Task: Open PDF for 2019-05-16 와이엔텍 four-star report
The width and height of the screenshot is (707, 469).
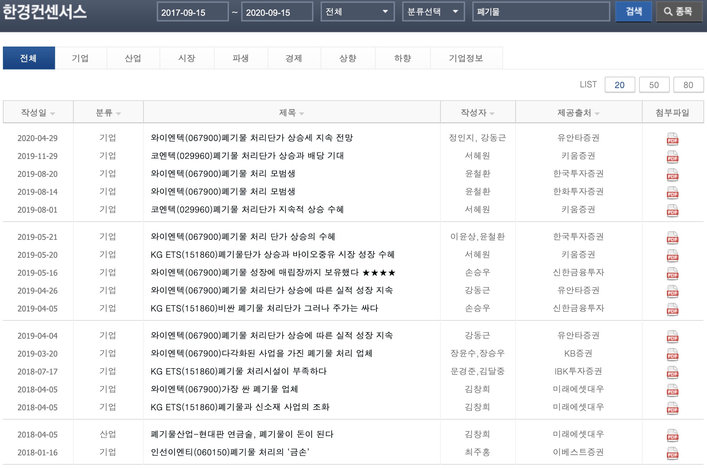Action: tap(672, 274)
